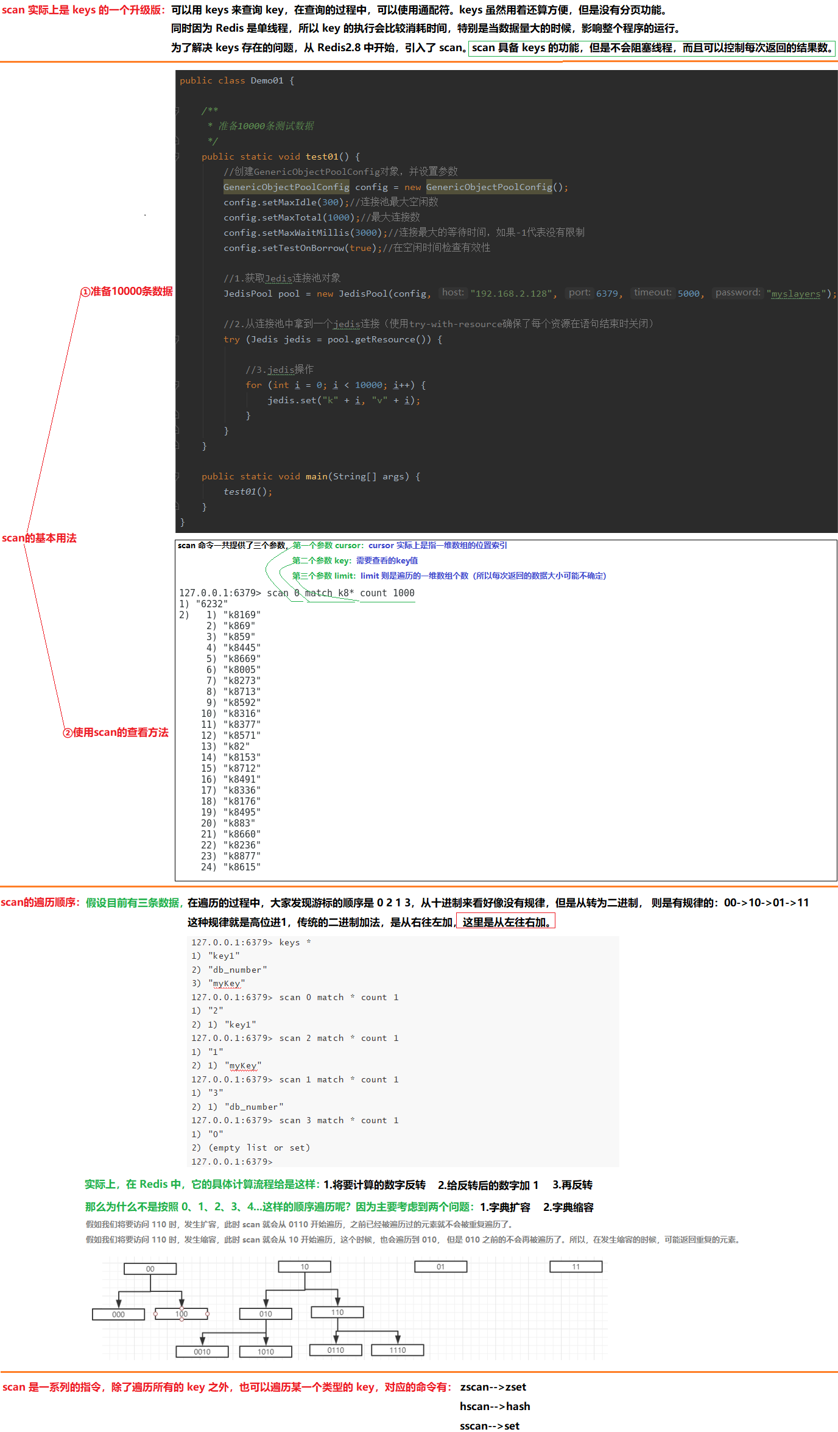Select the ②使用scan的查看方法 branch node
This screenshot has width=838, height=1432.
[x=116, y=733]
